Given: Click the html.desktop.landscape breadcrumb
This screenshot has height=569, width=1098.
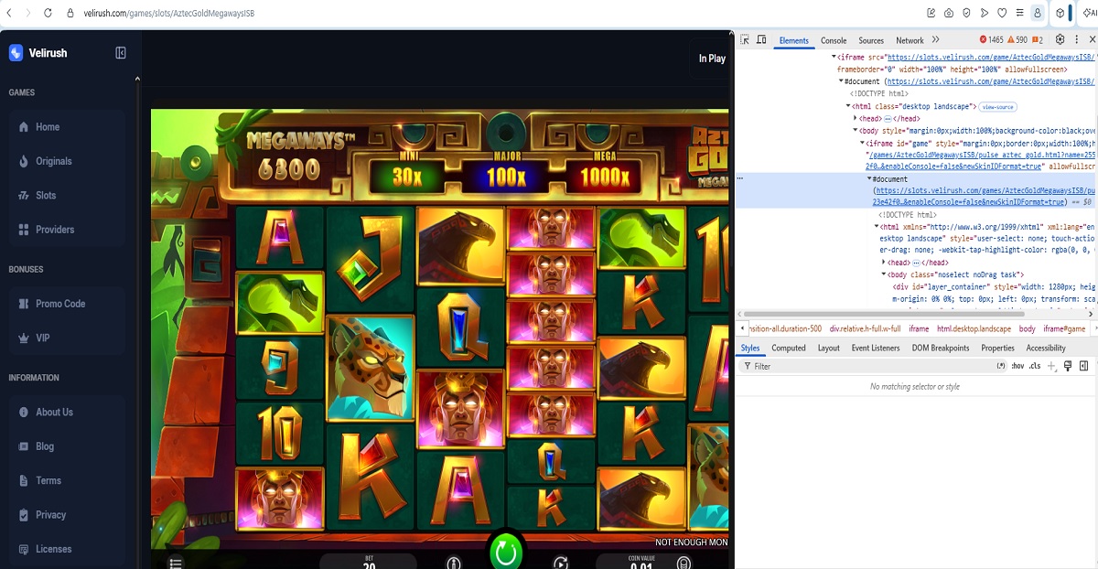Looking at the screenshot, I should [x=974, y=328].
